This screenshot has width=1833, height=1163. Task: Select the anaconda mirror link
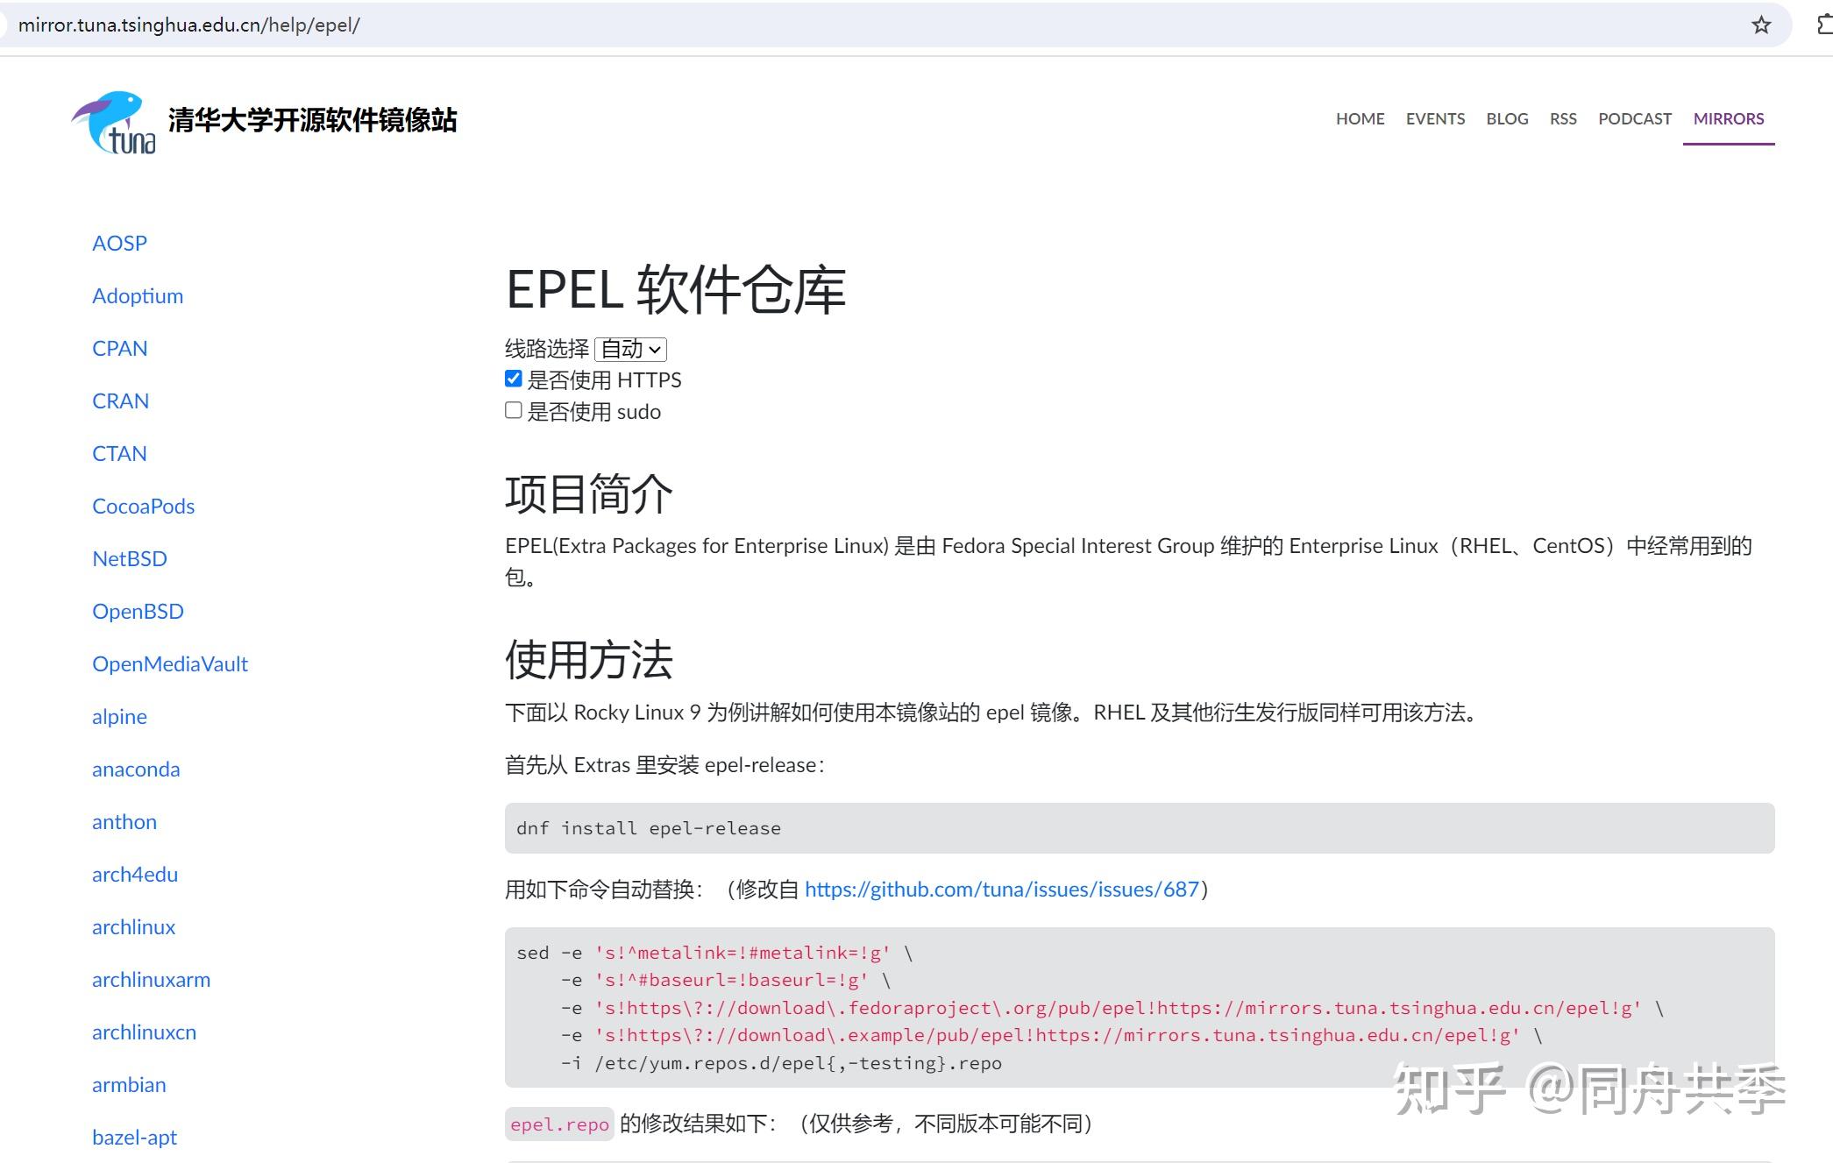[135, 769]
